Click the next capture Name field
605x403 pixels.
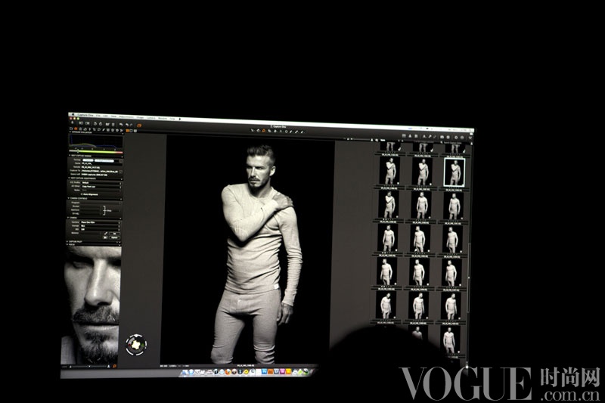[102, 163]
